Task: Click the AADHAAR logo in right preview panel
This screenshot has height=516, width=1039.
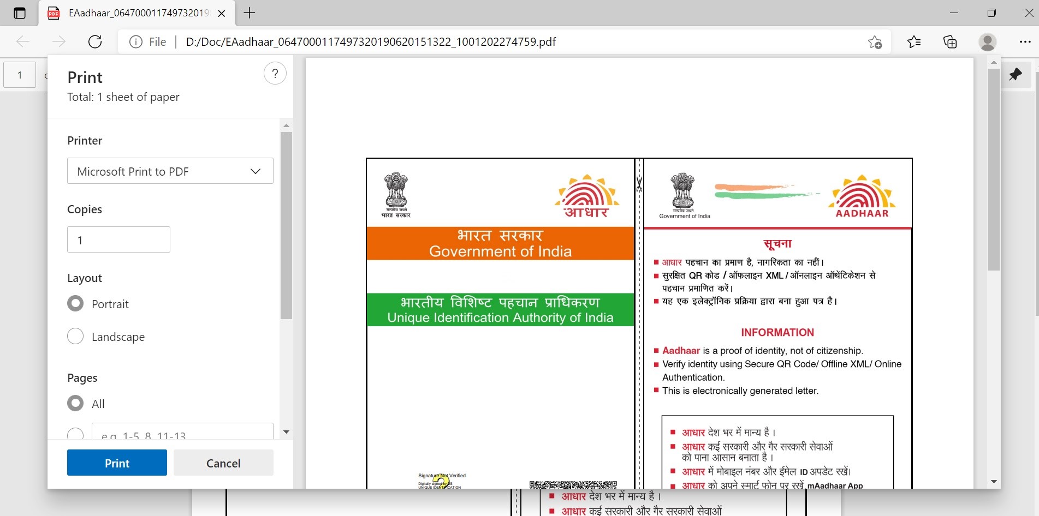Action: 862,196
